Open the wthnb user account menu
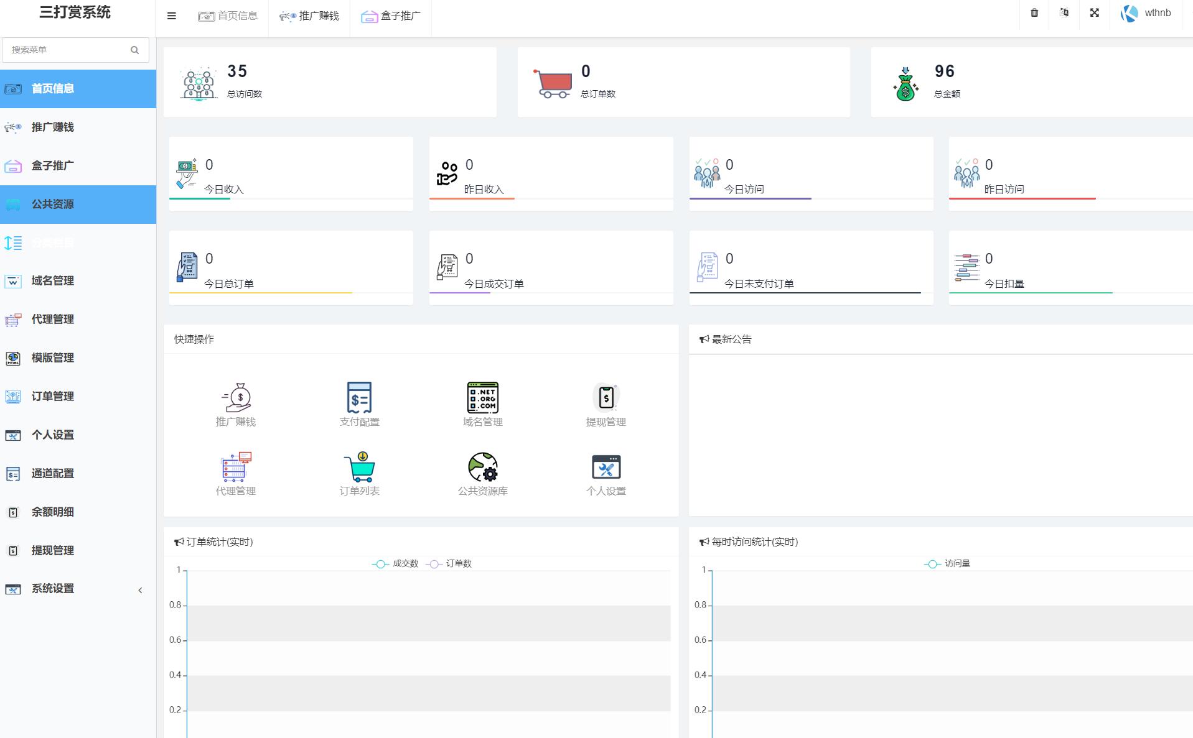 tap(1146, 13)
